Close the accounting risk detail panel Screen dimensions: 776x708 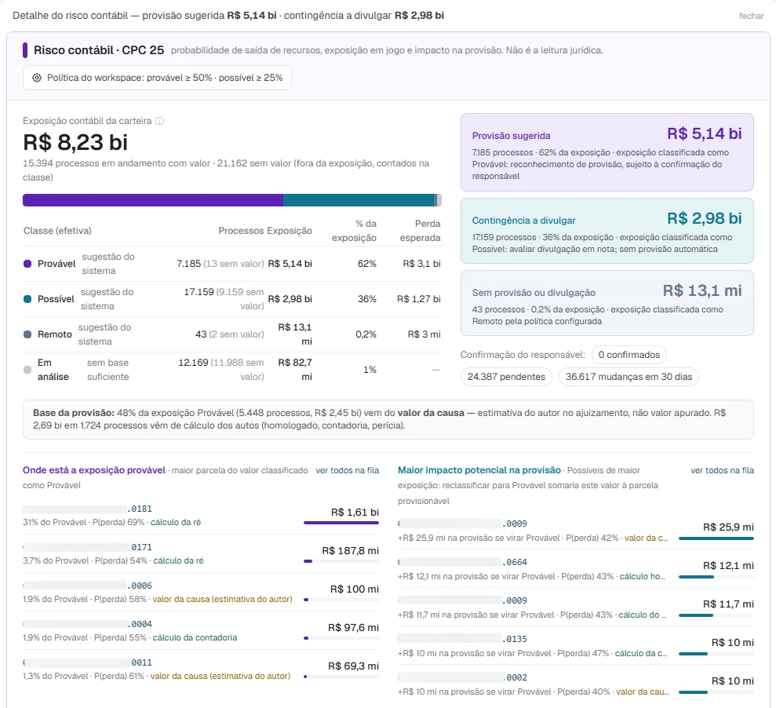click(751, 16)
